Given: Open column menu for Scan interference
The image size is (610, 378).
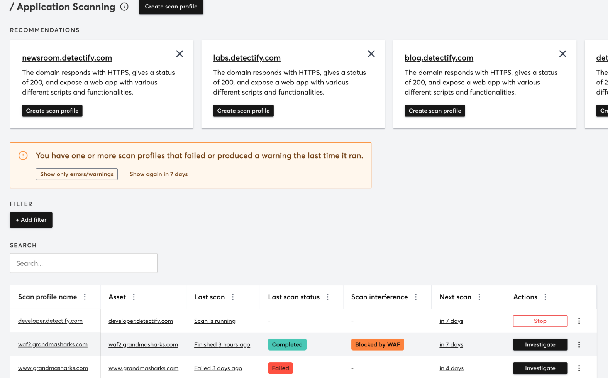Looking at the screenshot, I should tap(416, 297).
